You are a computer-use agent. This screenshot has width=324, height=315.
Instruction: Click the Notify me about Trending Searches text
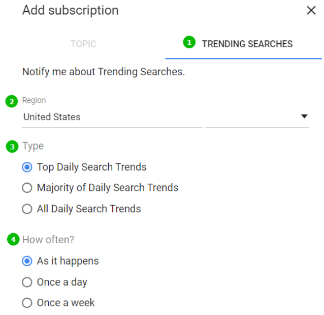tap(104, 72)
